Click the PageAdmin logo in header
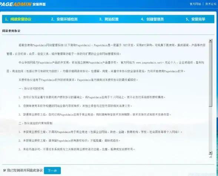Viewport: 218px width, 176px height. (16, 4)
